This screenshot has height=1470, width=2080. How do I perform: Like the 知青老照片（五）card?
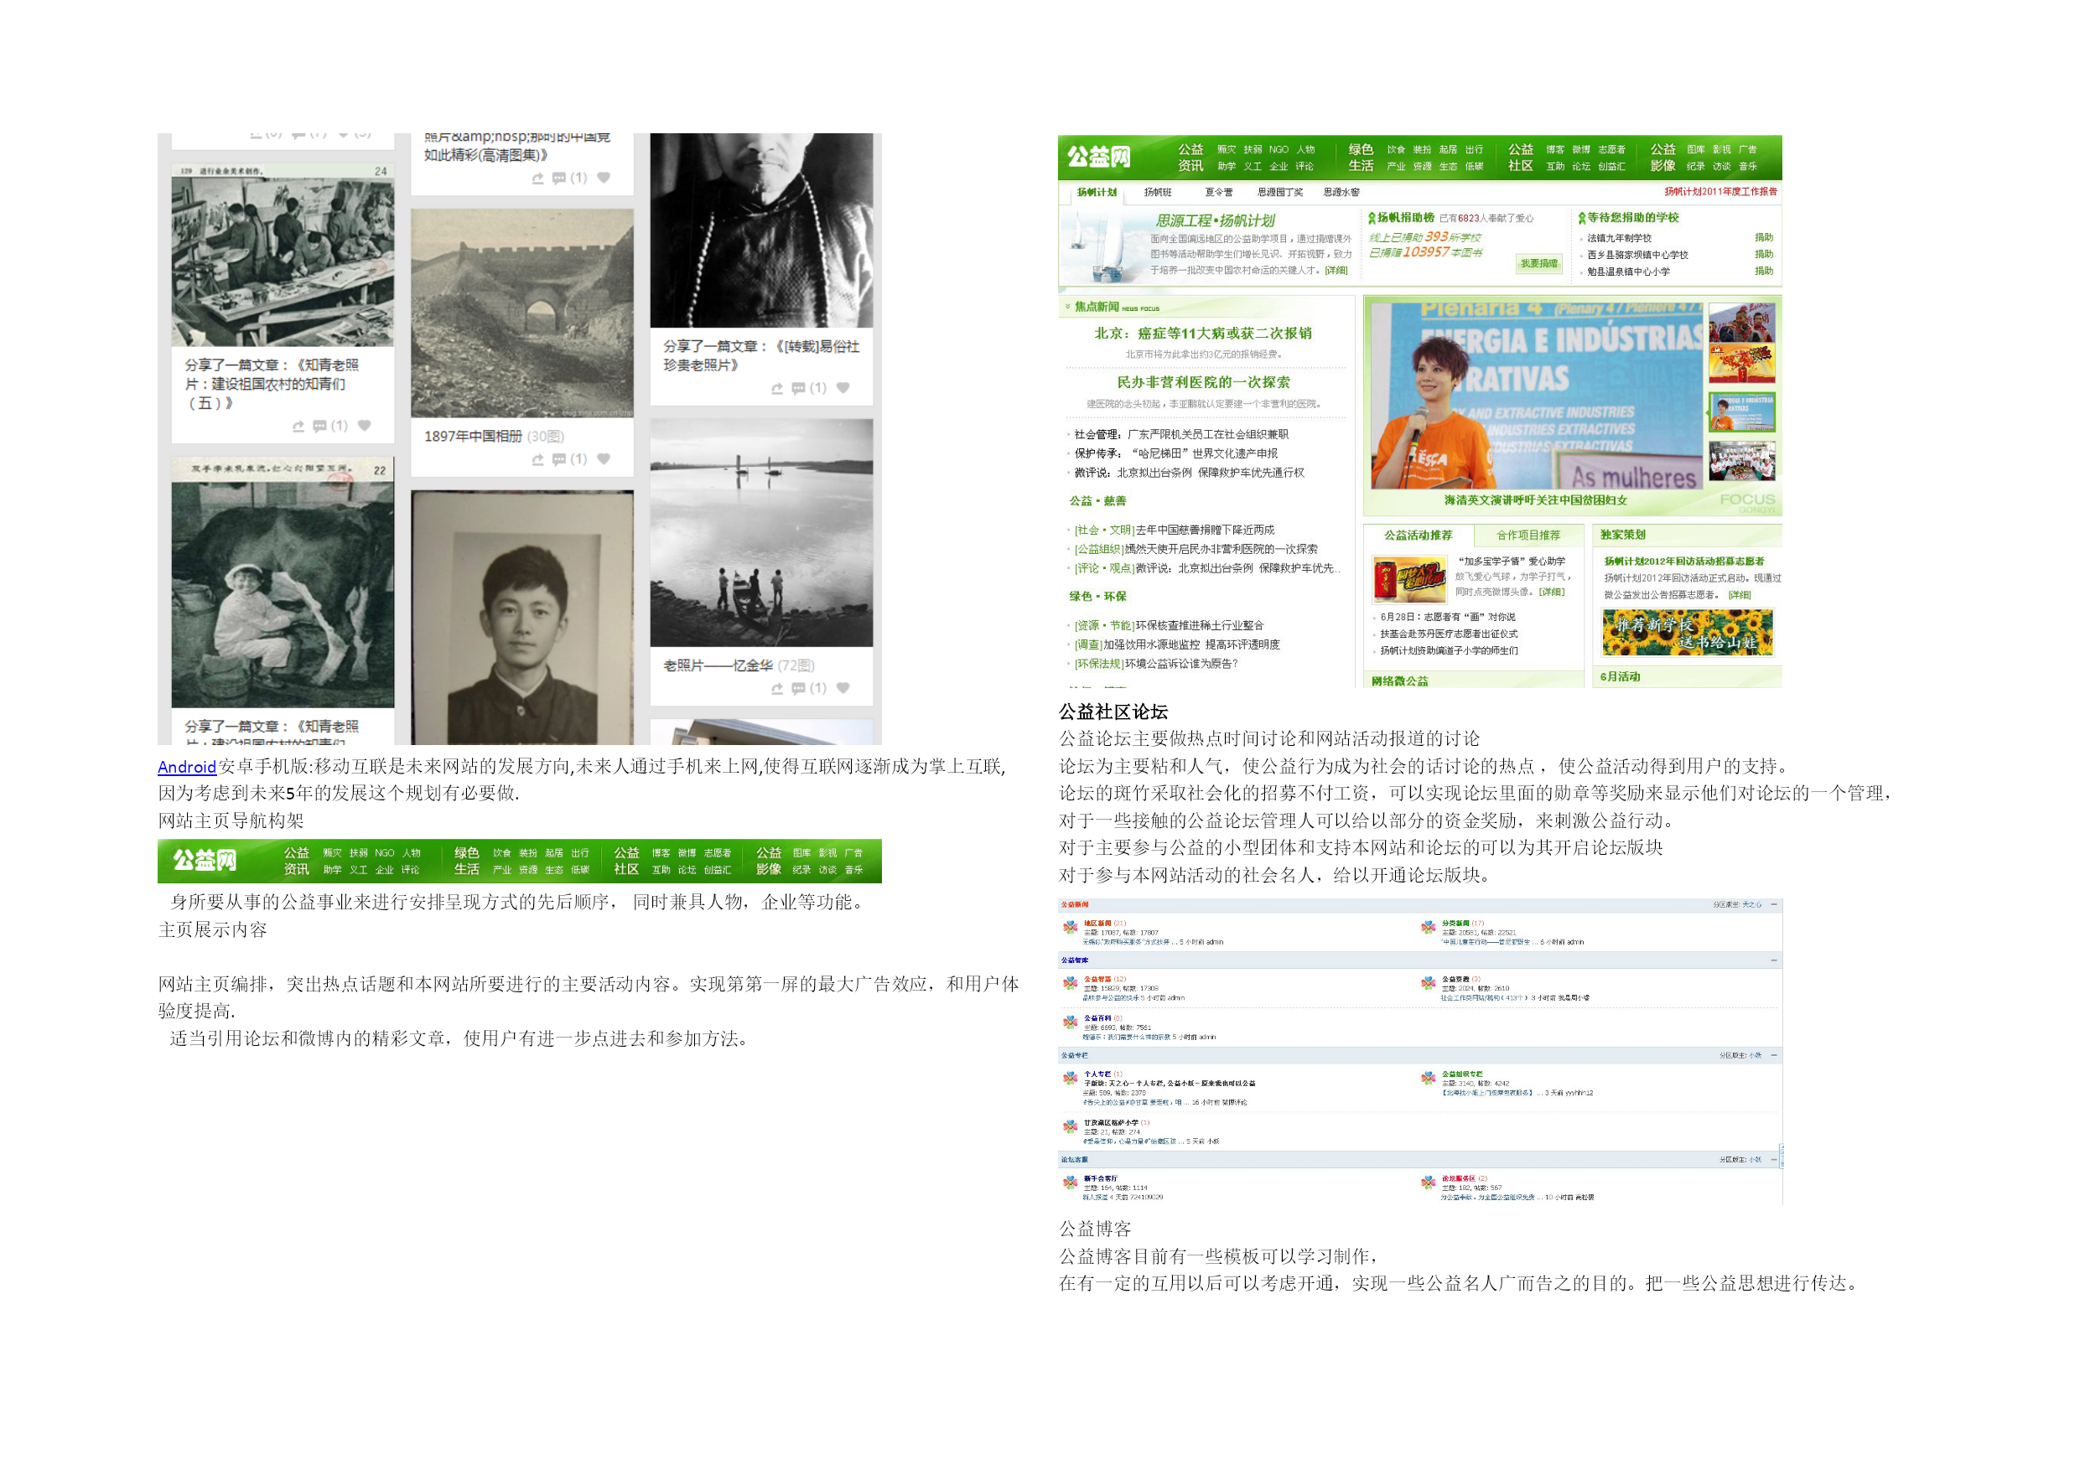pos(364,426)
